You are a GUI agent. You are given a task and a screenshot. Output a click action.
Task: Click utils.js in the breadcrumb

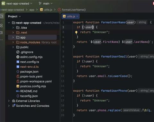pyautogui.click(x=48, y=10)
